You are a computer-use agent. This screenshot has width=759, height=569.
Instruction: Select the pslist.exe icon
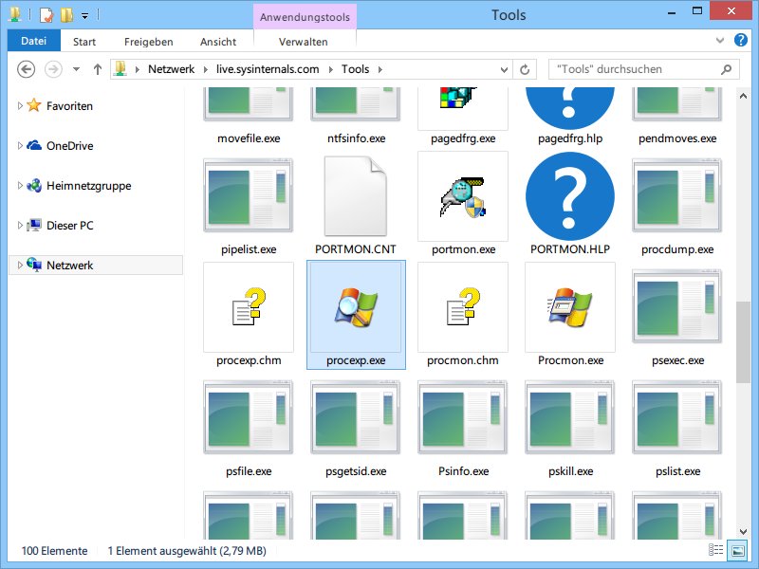[x=677, y=417]
